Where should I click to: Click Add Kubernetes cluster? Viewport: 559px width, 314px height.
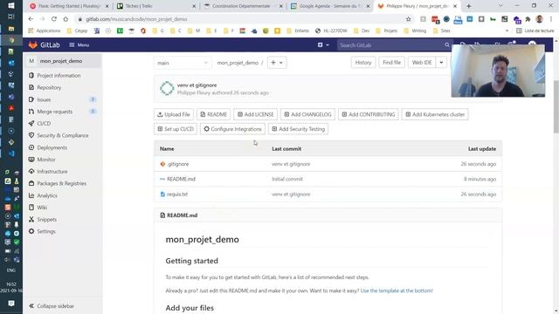435,114
